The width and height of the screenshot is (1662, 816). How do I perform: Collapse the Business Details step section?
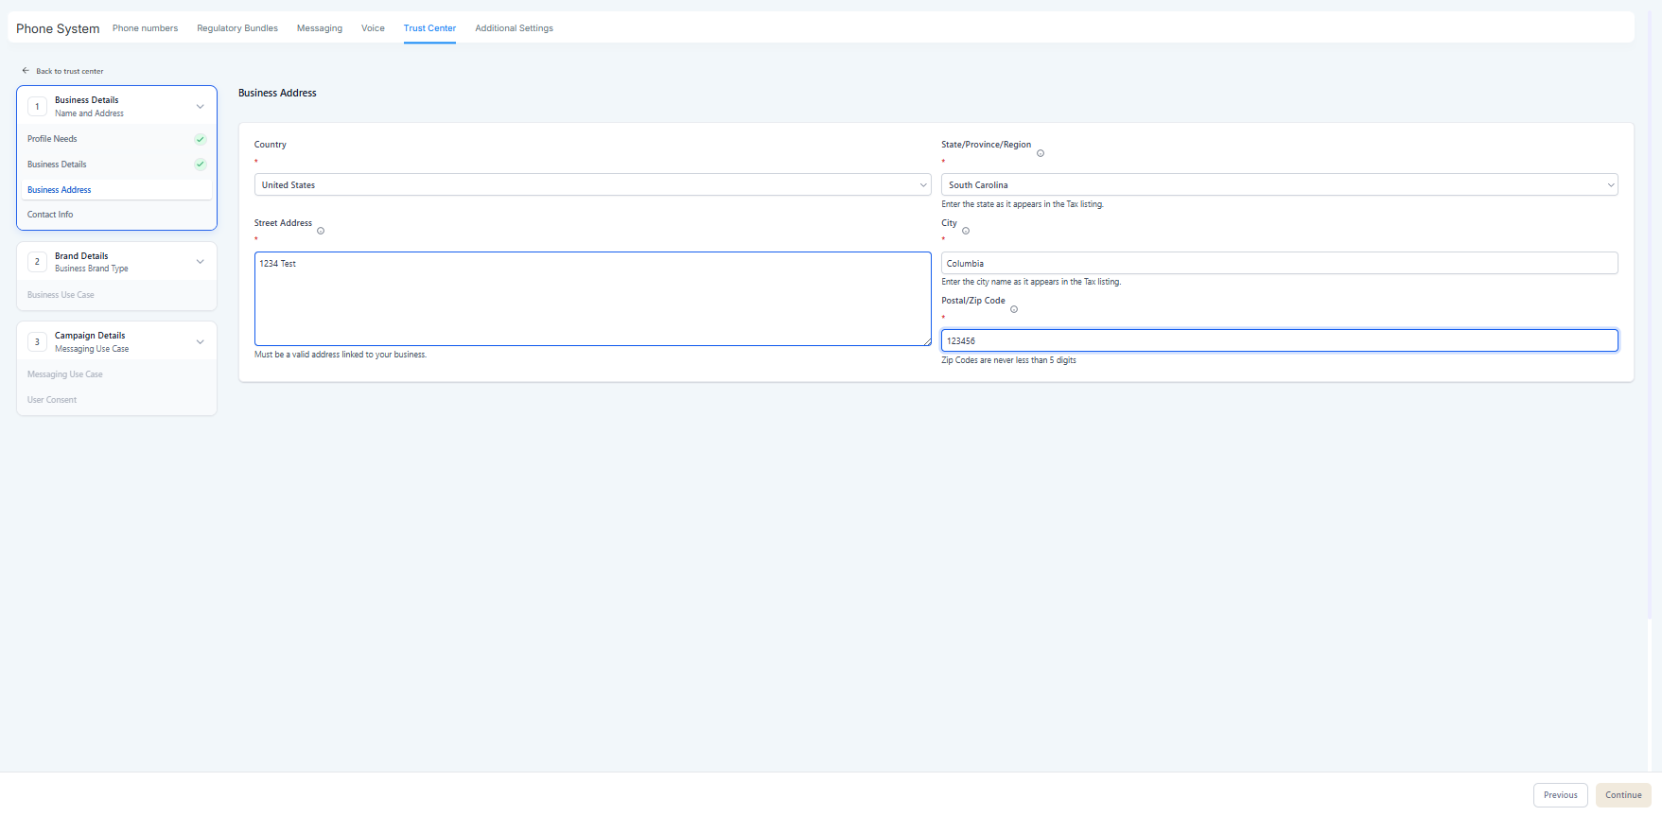(200, 107)
